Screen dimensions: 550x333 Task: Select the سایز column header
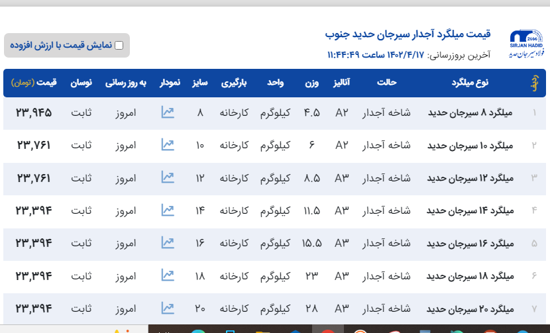pos(201,83)
